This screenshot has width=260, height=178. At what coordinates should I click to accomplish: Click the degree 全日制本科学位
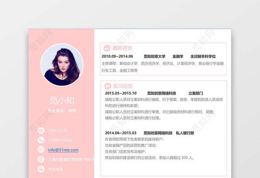[x=203, y=56]
